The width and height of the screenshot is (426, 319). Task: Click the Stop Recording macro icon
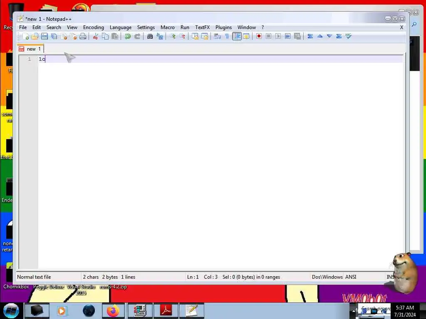(268, 36)
